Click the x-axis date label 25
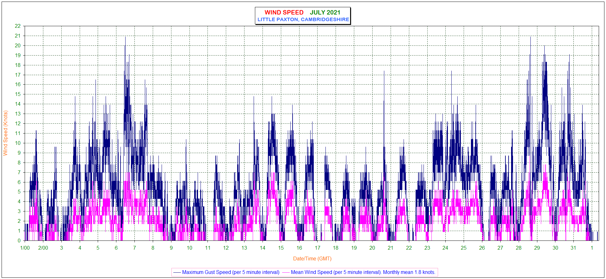The width and height of the screenshot is (606, 279). 464,248
